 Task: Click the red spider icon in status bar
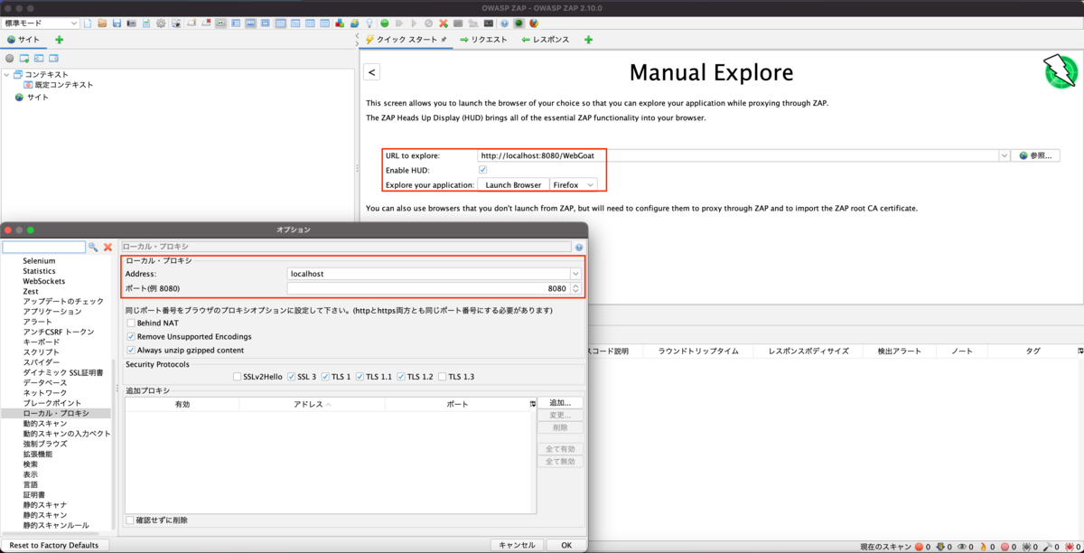click(1069, 547)
